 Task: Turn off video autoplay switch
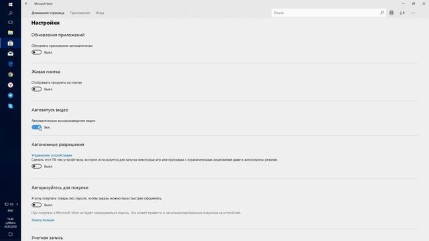tap(36, 127)
